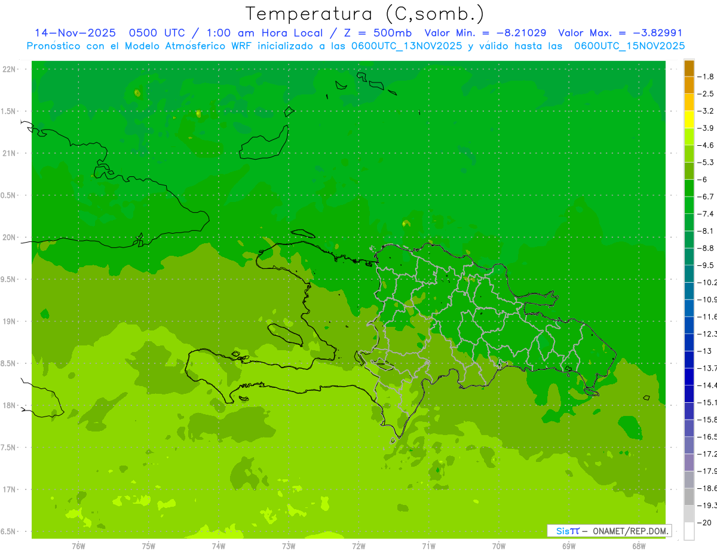Click the '-5.3' colorbar value
Screen dimensions: 717x554
[x=707, y=162]
